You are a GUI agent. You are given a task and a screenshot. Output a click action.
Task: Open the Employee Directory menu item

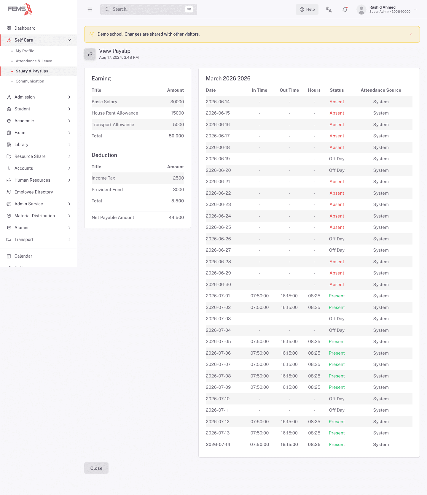39,192
